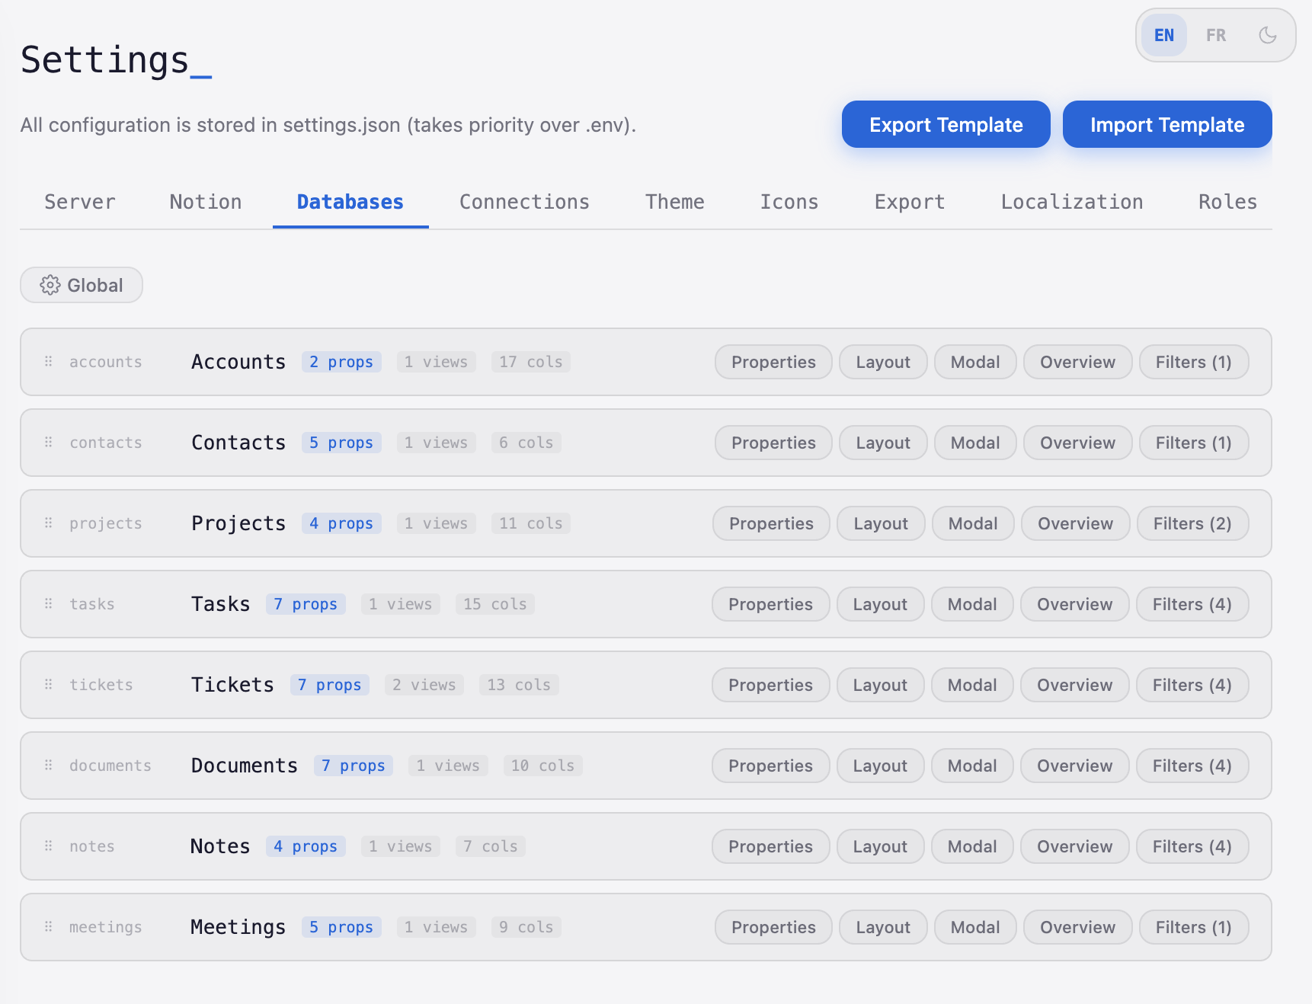The image size is (1312, 1004).
Task: Grab the drag handle on the notes row
Action: click(x=47, y=846)
